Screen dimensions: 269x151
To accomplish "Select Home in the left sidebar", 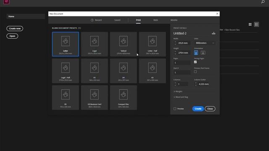I will pos(26,16).
